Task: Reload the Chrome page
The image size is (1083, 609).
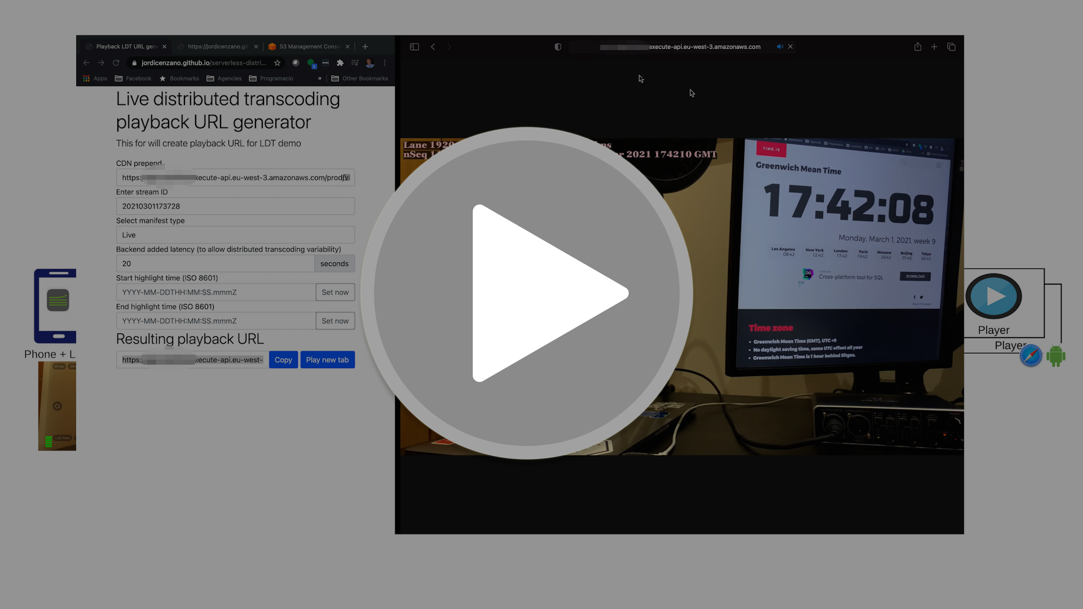Action: coord(116,63)
